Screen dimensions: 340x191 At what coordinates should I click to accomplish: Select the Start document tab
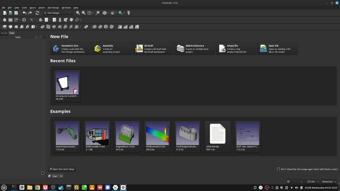[55, 176]
